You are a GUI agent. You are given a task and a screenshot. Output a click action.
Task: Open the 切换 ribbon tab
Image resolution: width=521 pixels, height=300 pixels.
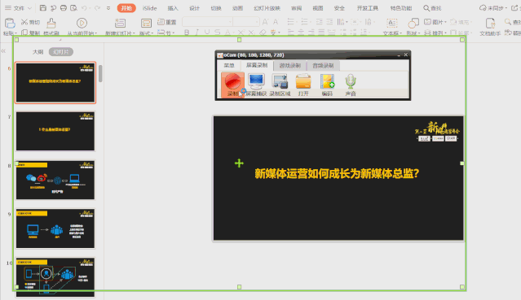[216, 8]
